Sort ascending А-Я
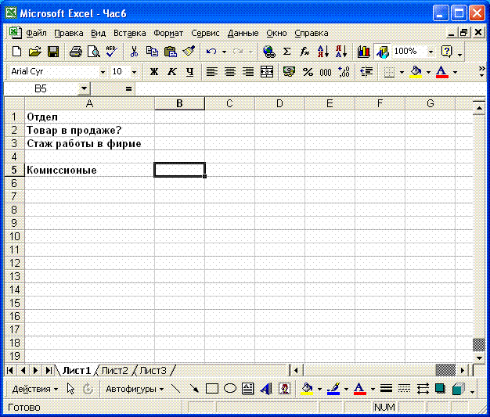Screen dimensions: 490x417 click(322, 51)
